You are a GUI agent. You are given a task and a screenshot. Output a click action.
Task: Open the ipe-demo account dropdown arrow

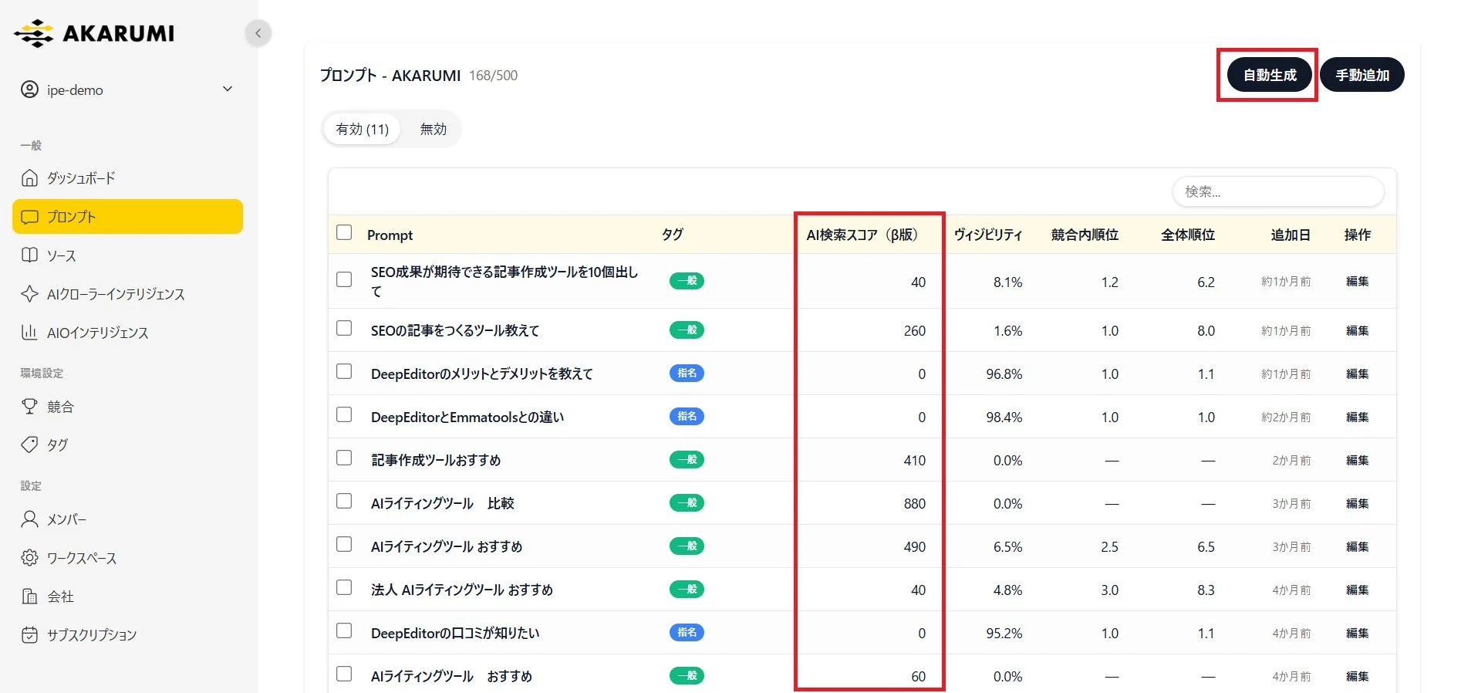[x=228, y=89]
